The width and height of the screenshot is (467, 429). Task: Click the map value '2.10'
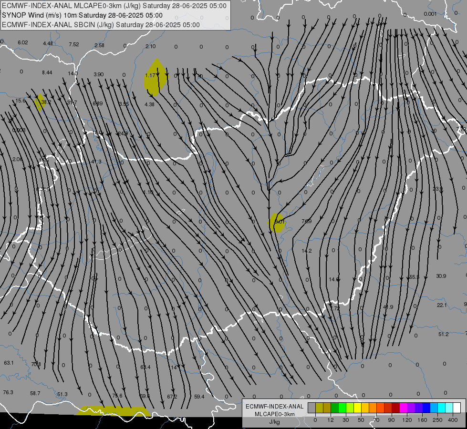tap(150, 46)
